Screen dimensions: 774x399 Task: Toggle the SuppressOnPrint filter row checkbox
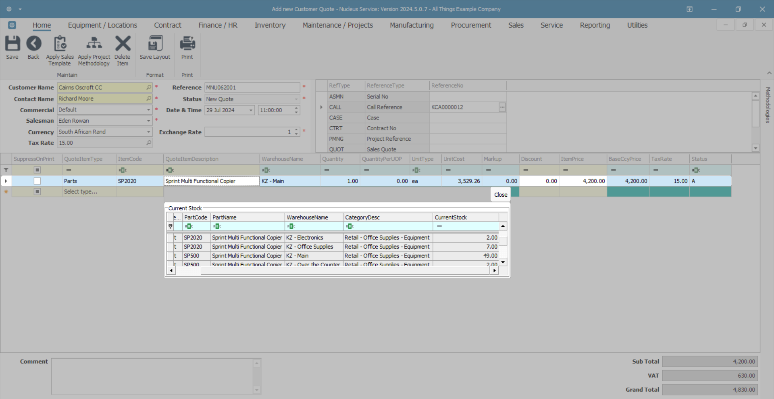(x=37, y=170)
